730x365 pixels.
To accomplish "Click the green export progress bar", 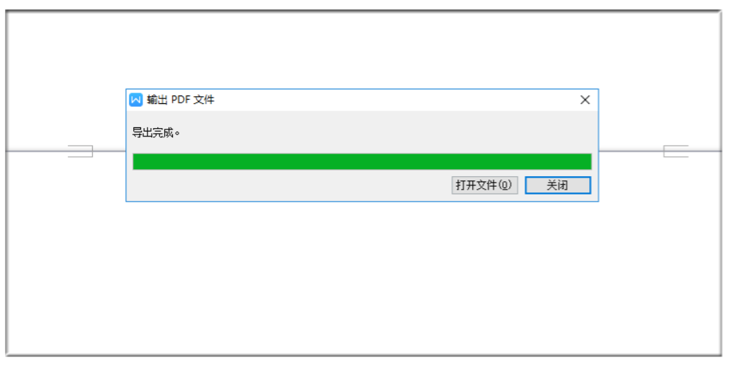I will pos(362,161).
